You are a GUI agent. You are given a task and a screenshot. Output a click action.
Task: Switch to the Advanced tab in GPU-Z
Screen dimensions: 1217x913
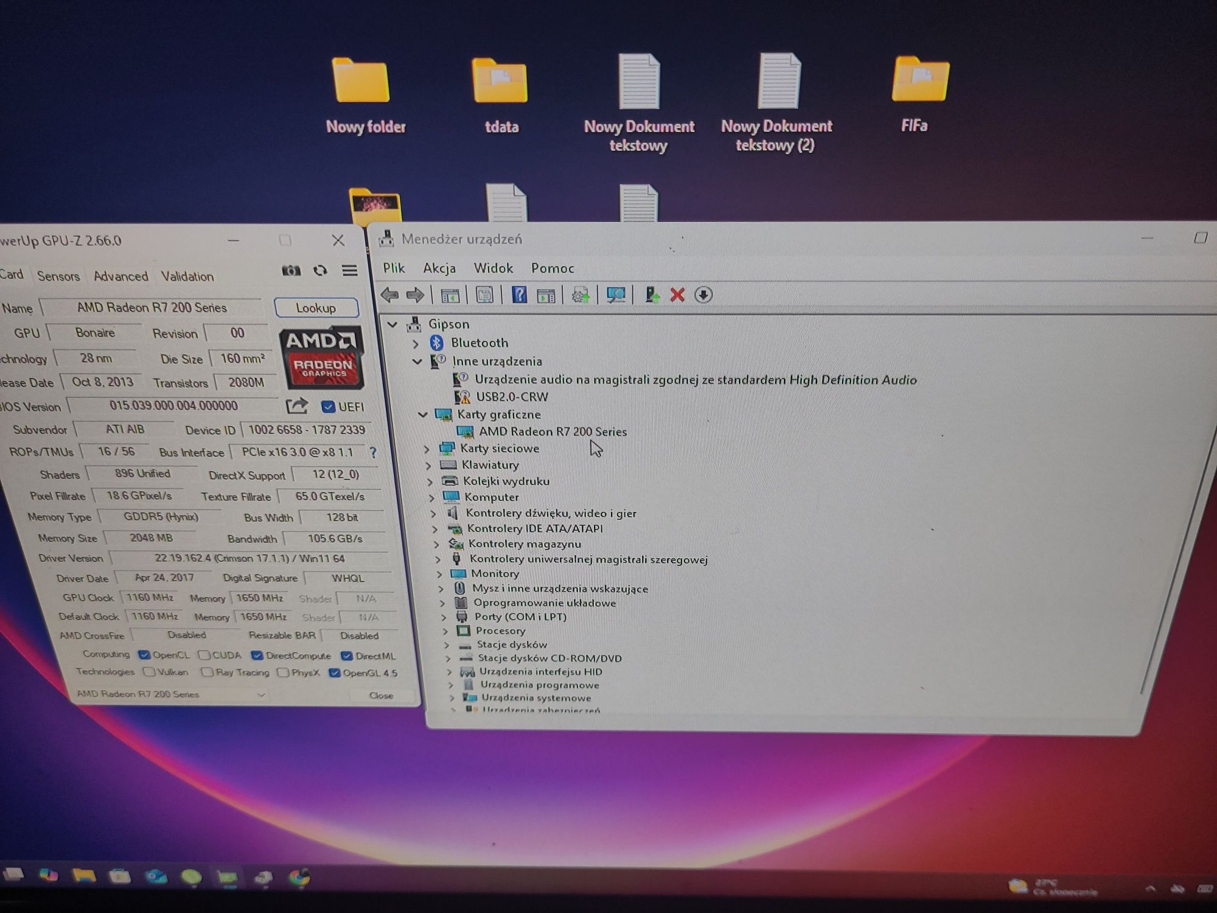120,276
